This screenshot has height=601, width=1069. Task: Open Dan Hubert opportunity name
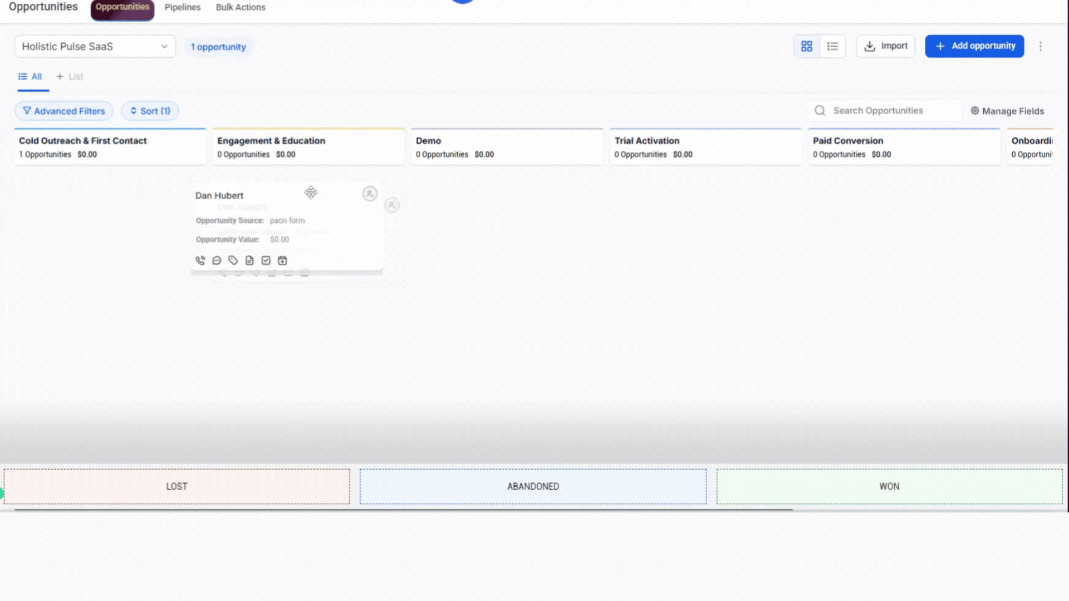click(219, 195)
